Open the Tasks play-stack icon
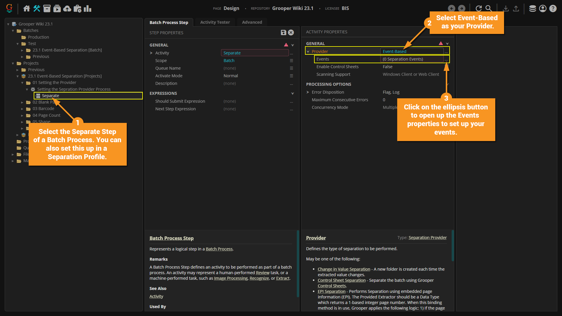This screenshot has height=316, width=562. pos(57,8)
